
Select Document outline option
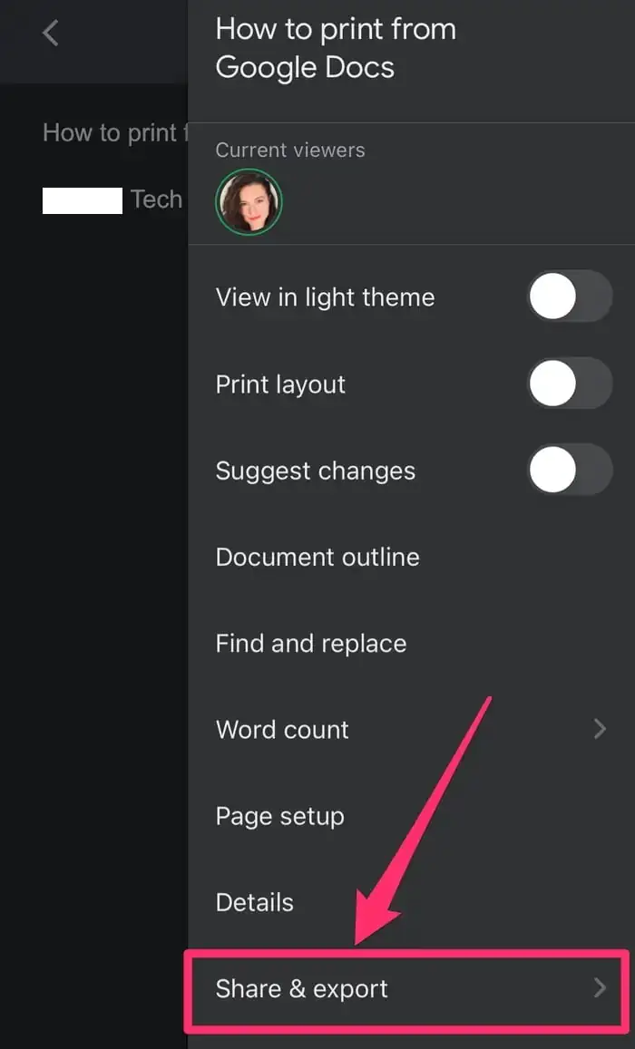click(411, 557)
